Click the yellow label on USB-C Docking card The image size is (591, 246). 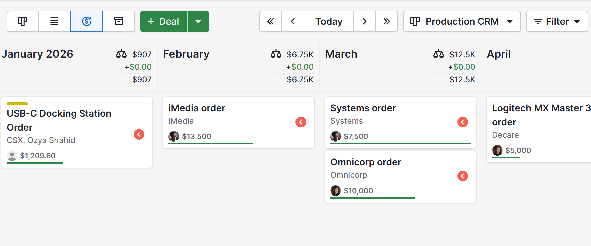(17, 104)
